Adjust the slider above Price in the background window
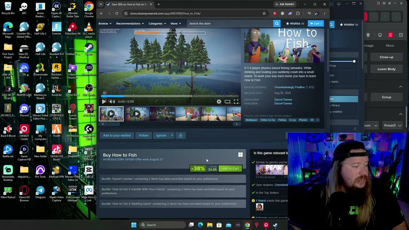The height and width of the screenshot is (230, 409). (354, 61)
